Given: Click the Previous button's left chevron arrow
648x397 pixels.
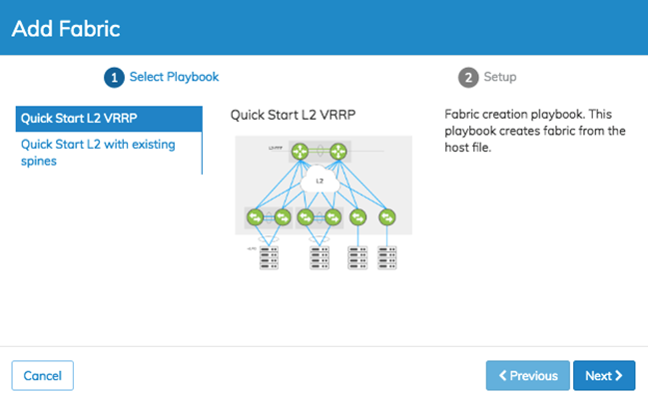Looking at the screenshot, I should [502, 375].
